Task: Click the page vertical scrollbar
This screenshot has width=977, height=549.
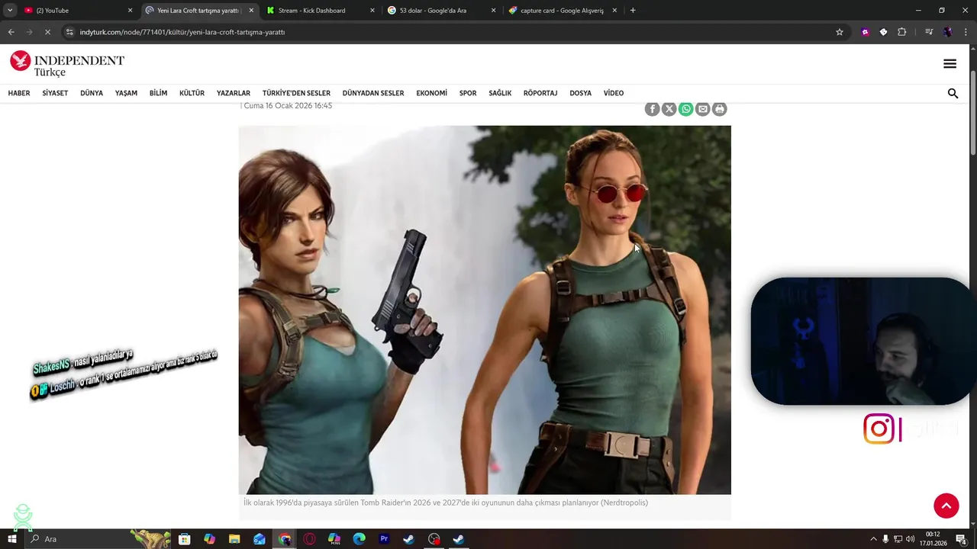Action: [x=972, y=114]
